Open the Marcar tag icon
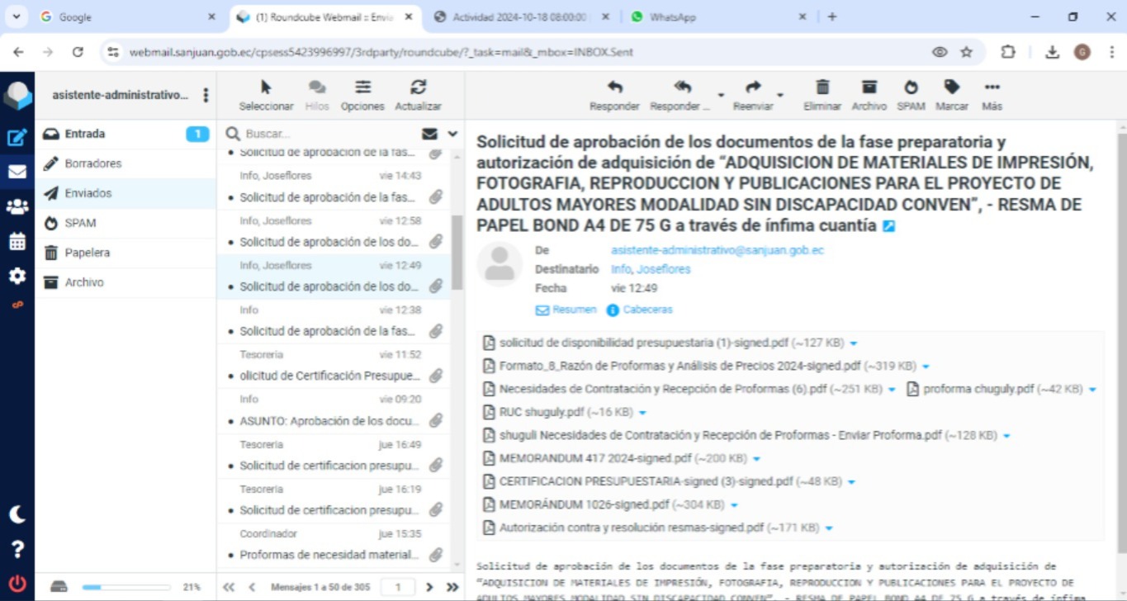The image size is (1127, 601). click(952, 88)
